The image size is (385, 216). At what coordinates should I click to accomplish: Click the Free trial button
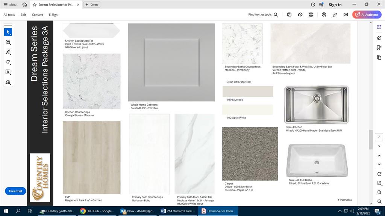(x=15, y=191)
